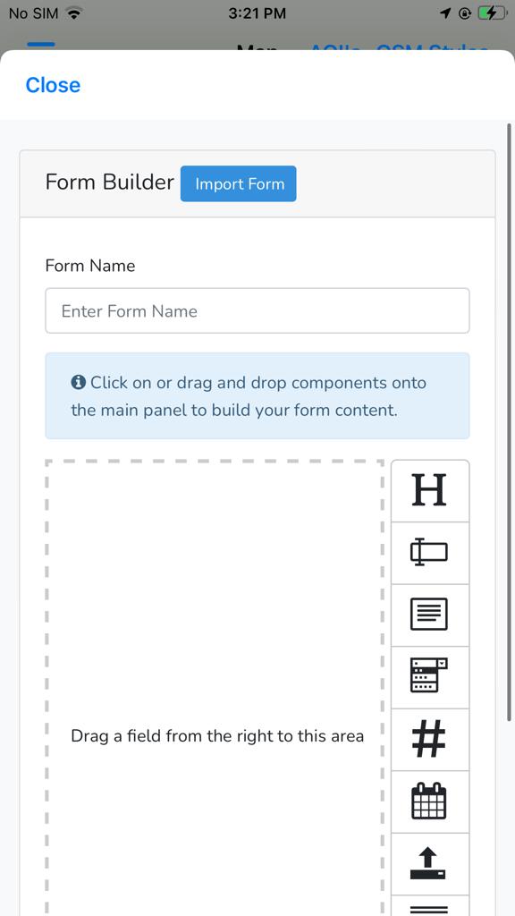Add a text input field component
Screen dimensions: 515x916
click(x=430, y=553)
